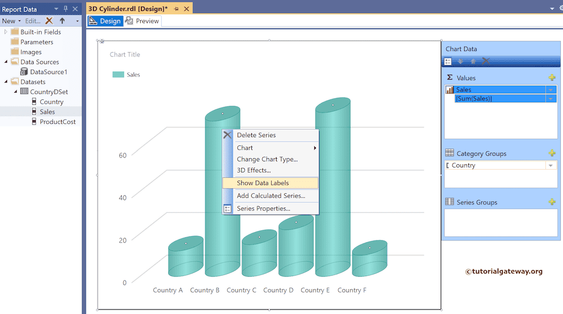Viewport: 563px width, 314px height.
Task: Delete item with Report Data X icon
Action: coord(49,21)
